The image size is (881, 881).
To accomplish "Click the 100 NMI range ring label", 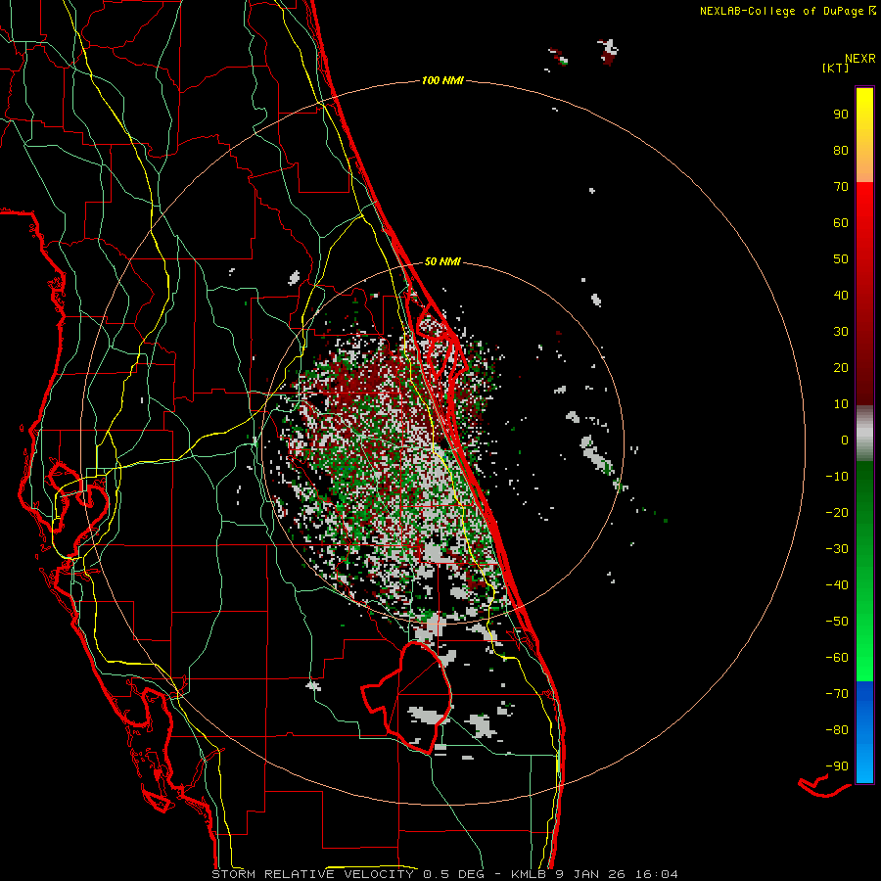I will tap(442, 81).
